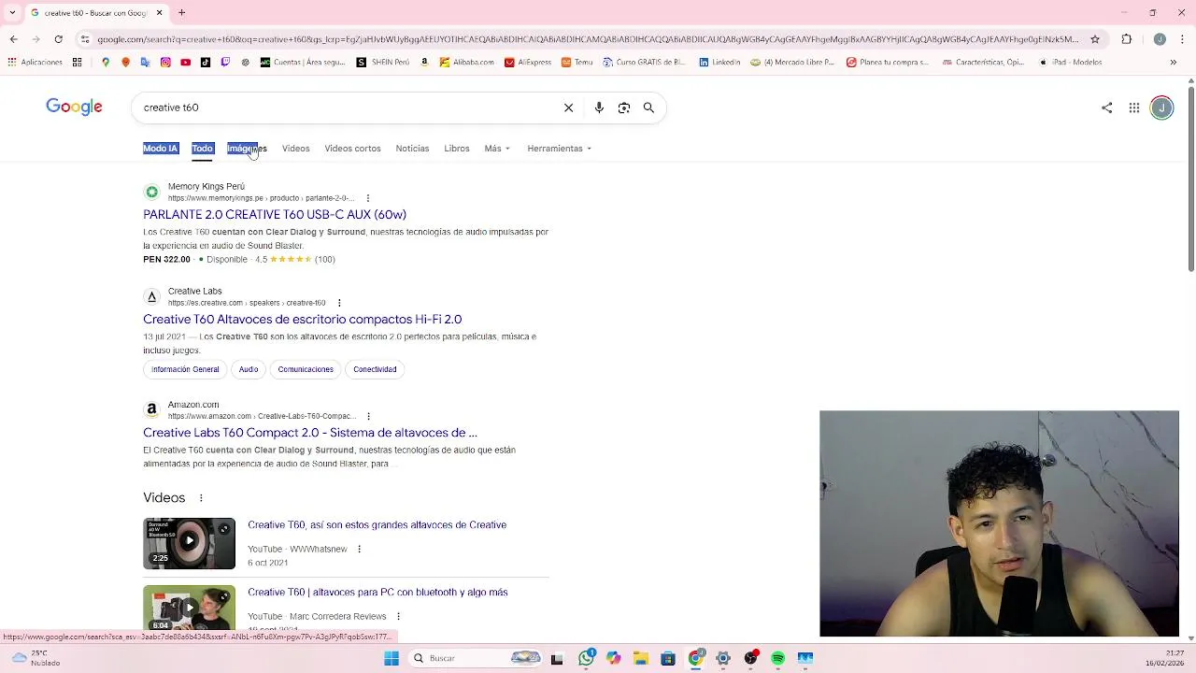Open Settings gear from the taskbar
Image resolution: width=1196 pixels, height=673 pixels.
point(723,658)
